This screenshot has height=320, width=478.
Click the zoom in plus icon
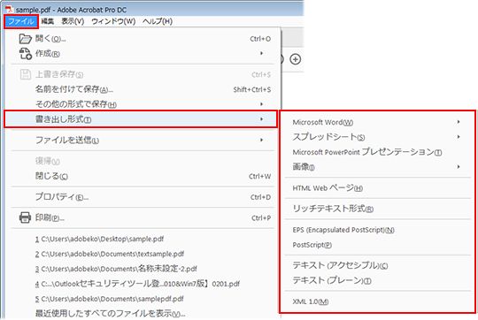click(295, 59)
